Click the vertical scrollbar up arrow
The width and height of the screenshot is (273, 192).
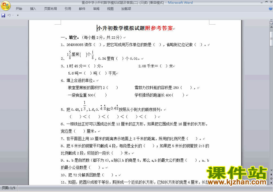pyautogui.click(x=271, y=27)
